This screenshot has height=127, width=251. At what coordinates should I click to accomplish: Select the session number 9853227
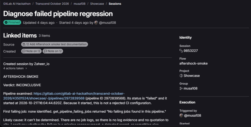pyautogui.click(x=191, y=51)
